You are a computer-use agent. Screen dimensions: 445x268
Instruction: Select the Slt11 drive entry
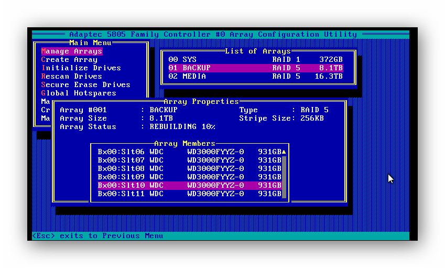(x=189, y=194)
